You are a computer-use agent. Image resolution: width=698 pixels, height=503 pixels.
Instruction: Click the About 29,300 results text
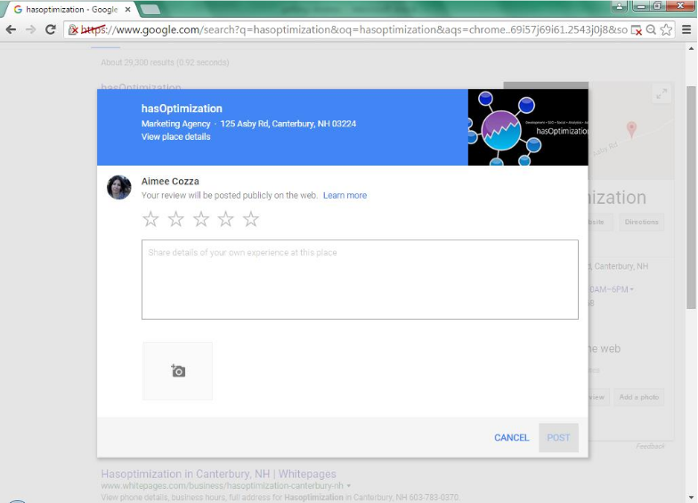click(x=165, y=62)
